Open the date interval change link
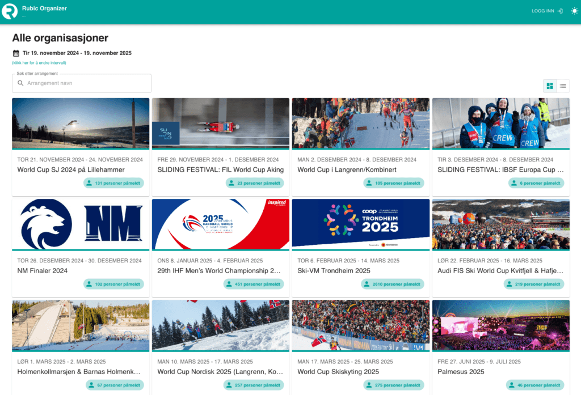The height and width of the screenshot is (395, 581). click(39, 63)
